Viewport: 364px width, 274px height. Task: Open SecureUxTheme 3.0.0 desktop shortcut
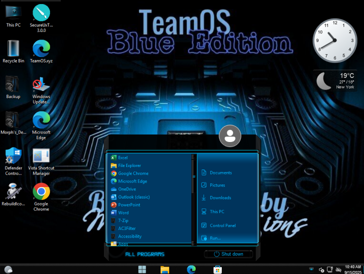[41, 18]
